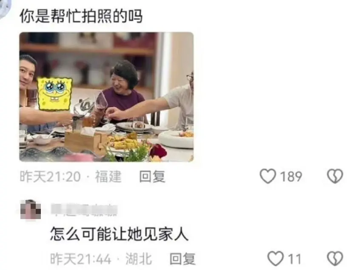351x270 pixels.
Task: Reply to the 昨天21:20 comment via 回复
Action: point(152,177)
